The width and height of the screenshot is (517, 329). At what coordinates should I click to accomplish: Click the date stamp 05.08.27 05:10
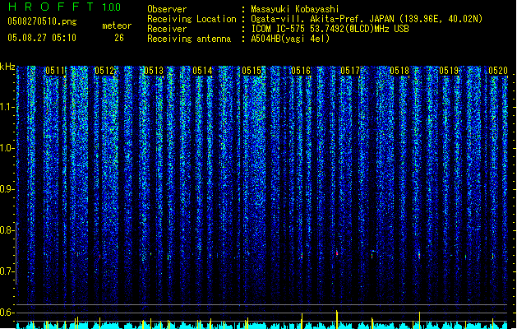42,38
